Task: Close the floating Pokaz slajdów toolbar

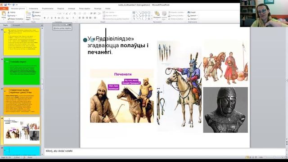Action: (x=70, y=25)
